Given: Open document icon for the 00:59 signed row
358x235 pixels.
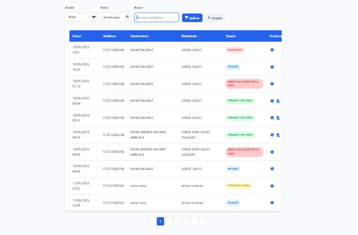Looking at the screenshot, I should (278, 101).
